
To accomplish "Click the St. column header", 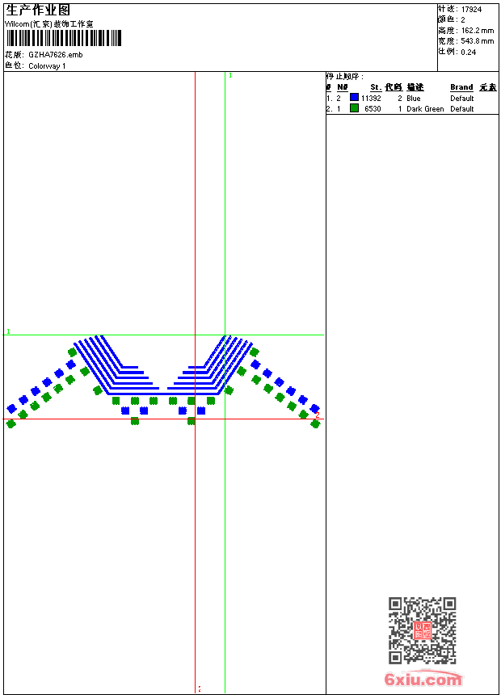I will pyautogui.click(x=376, y=87).
